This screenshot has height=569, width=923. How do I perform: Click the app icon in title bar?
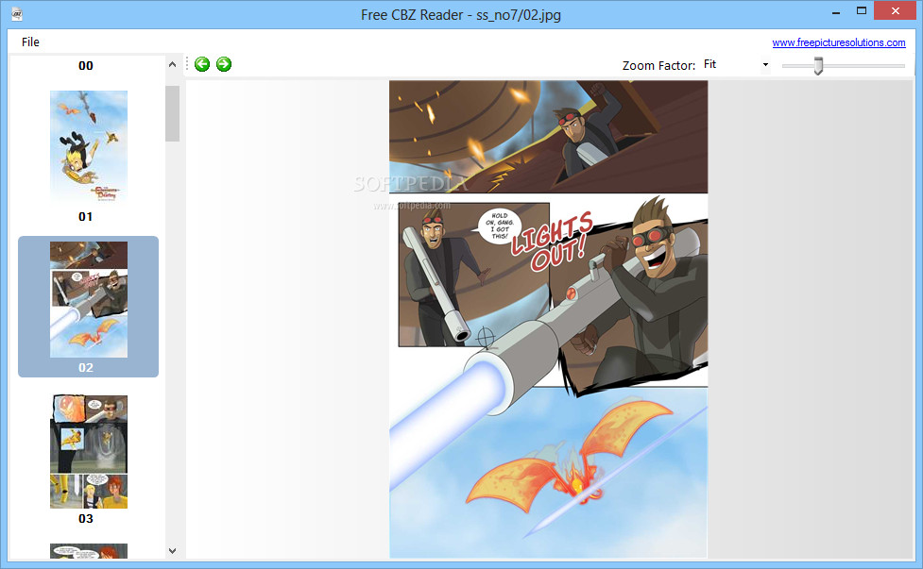(17, 14)
